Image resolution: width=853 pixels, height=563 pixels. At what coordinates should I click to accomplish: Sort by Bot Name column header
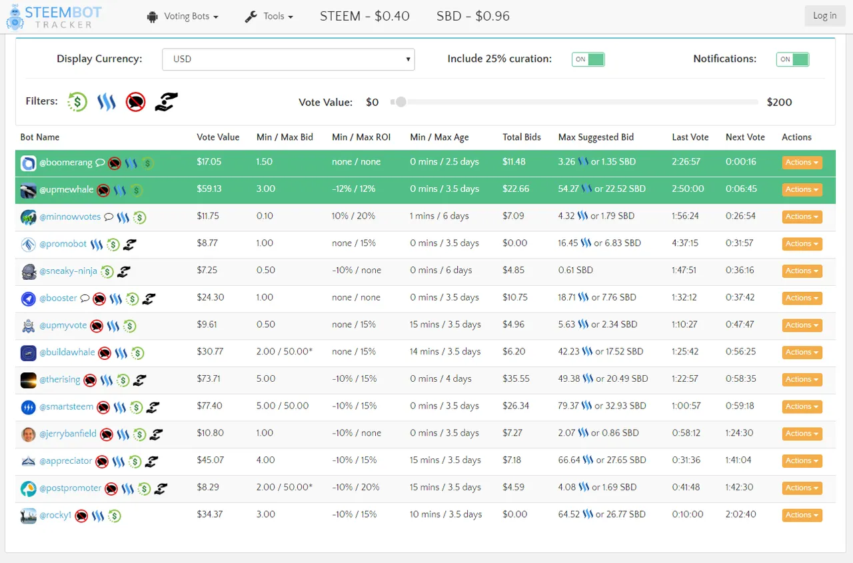[x=40, y=137]
